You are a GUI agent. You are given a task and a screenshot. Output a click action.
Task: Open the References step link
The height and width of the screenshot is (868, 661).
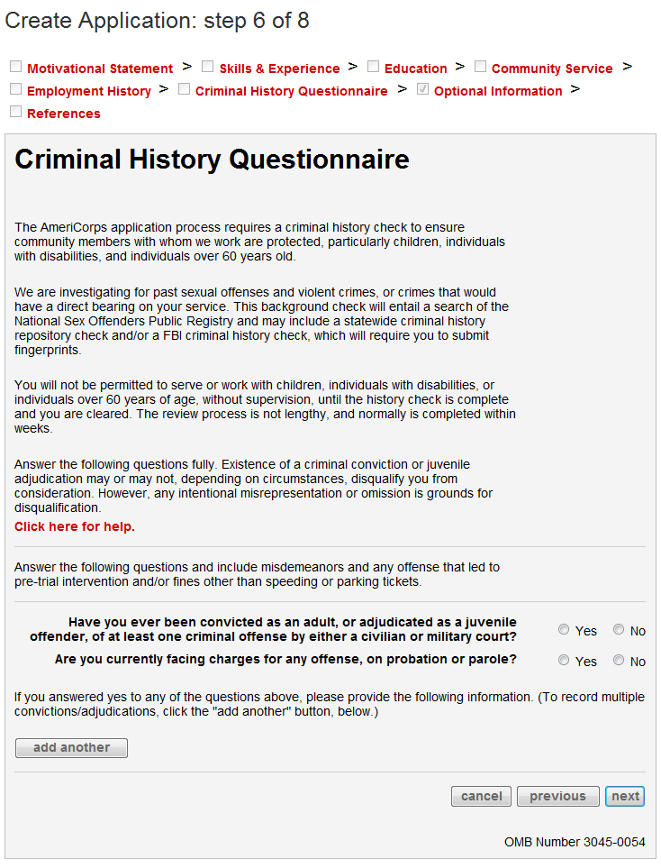[64, 114]
